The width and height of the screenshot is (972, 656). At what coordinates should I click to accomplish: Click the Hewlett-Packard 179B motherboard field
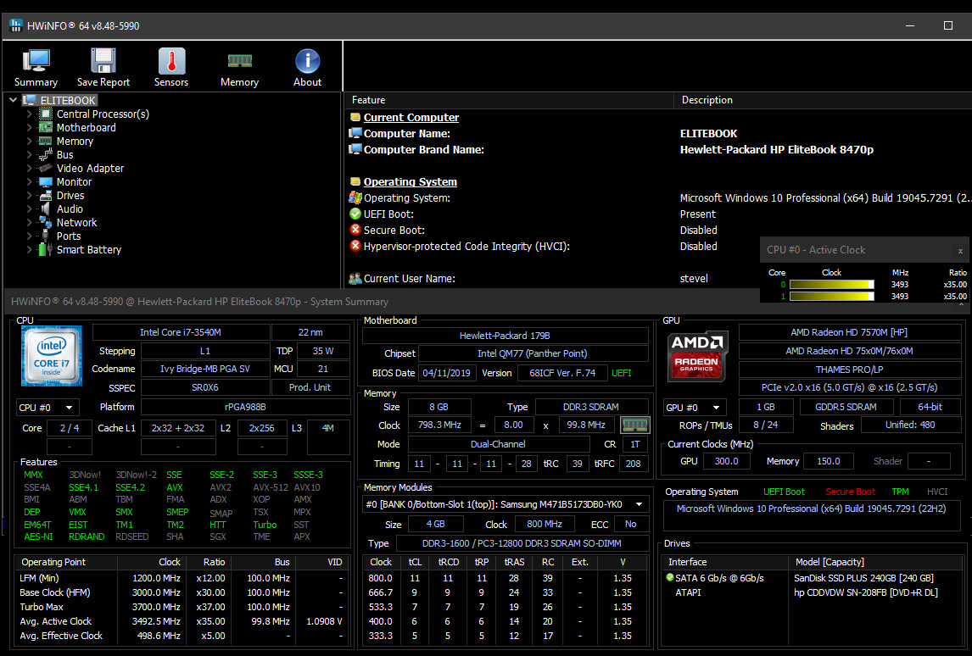point(505,336)
